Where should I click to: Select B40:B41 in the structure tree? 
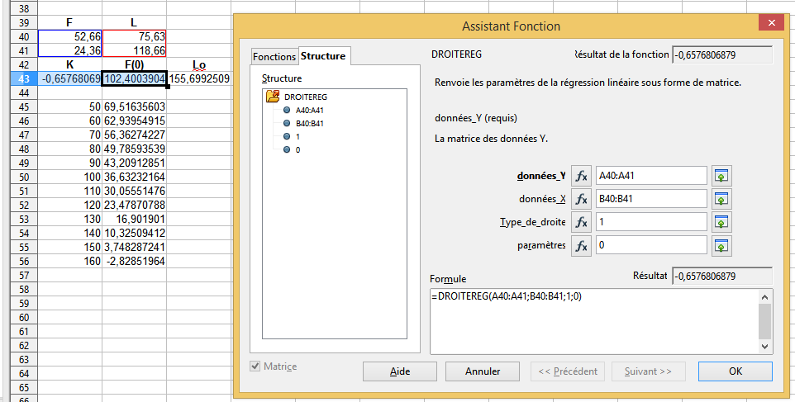[310, 123]
